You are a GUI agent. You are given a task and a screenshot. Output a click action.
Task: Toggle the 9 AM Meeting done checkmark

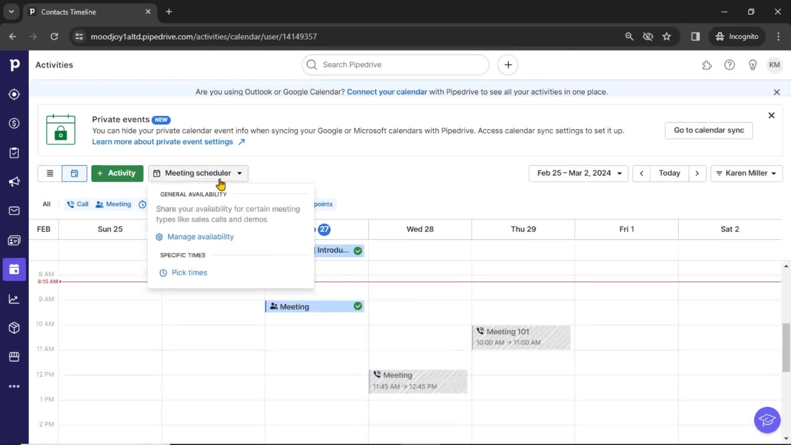358,306
